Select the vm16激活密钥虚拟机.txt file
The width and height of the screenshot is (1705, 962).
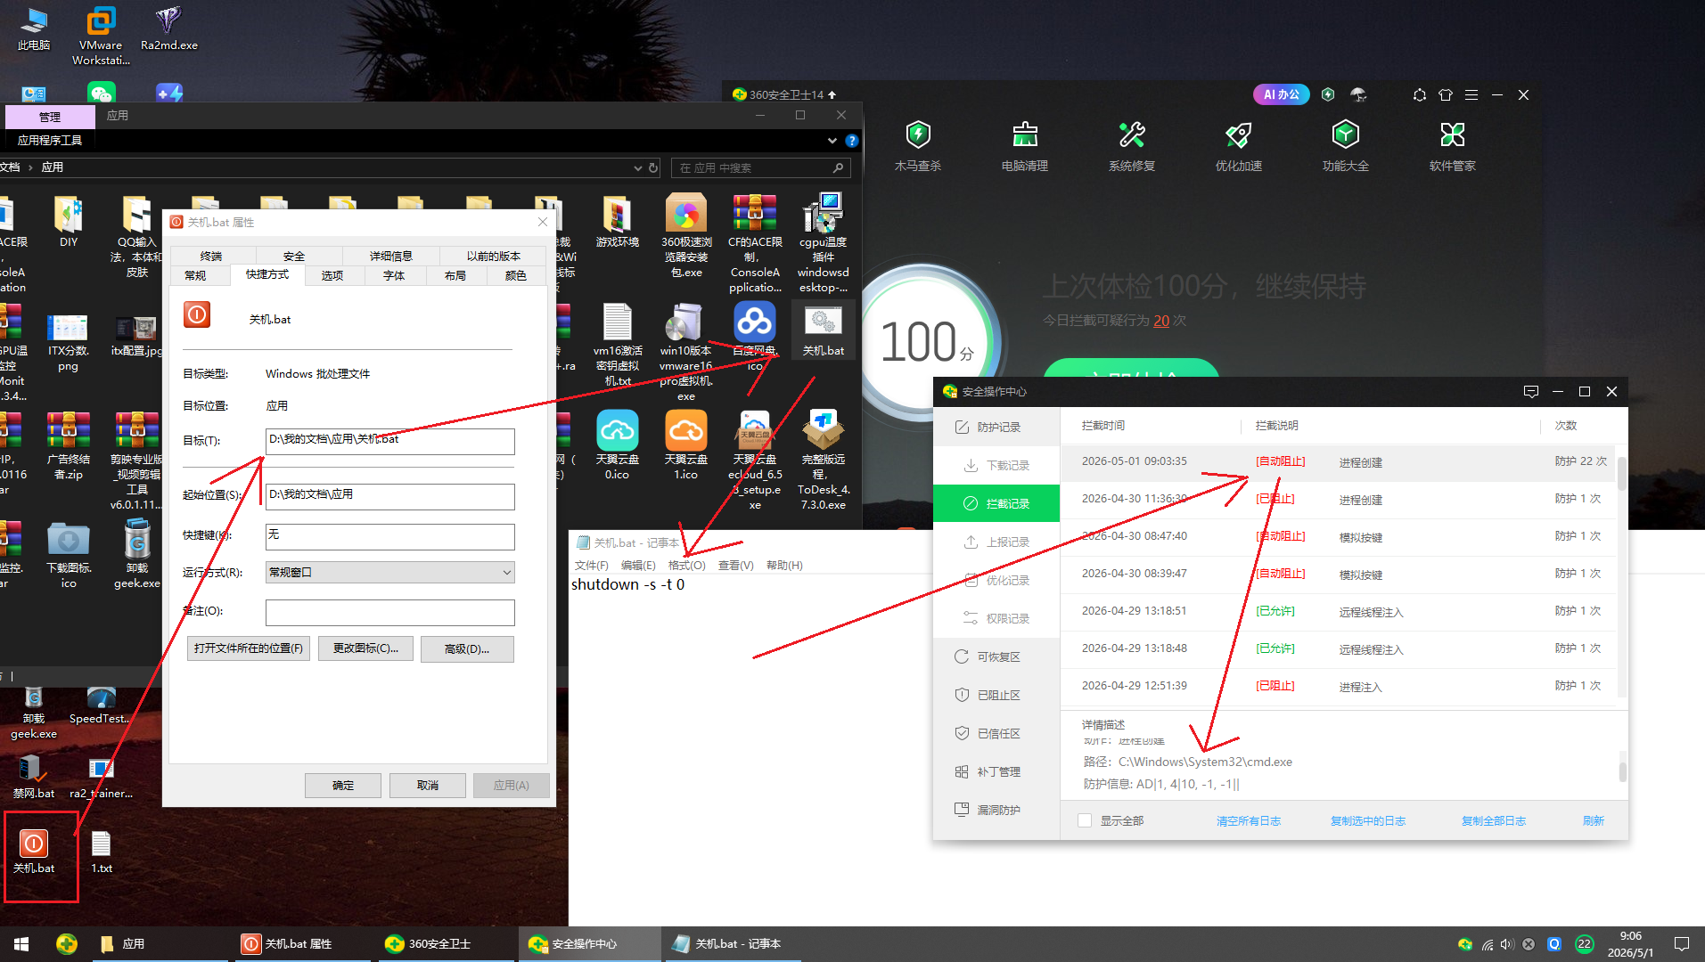tap(618, 345)
